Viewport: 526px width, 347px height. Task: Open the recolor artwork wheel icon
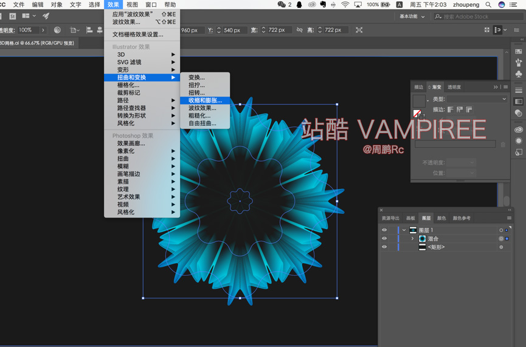point(57,30)
